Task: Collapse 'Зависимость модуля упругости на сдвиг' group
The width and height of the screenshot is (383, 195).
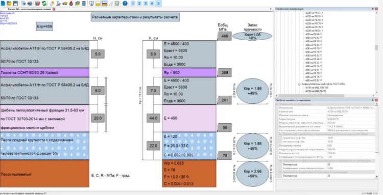Action: 280,172
